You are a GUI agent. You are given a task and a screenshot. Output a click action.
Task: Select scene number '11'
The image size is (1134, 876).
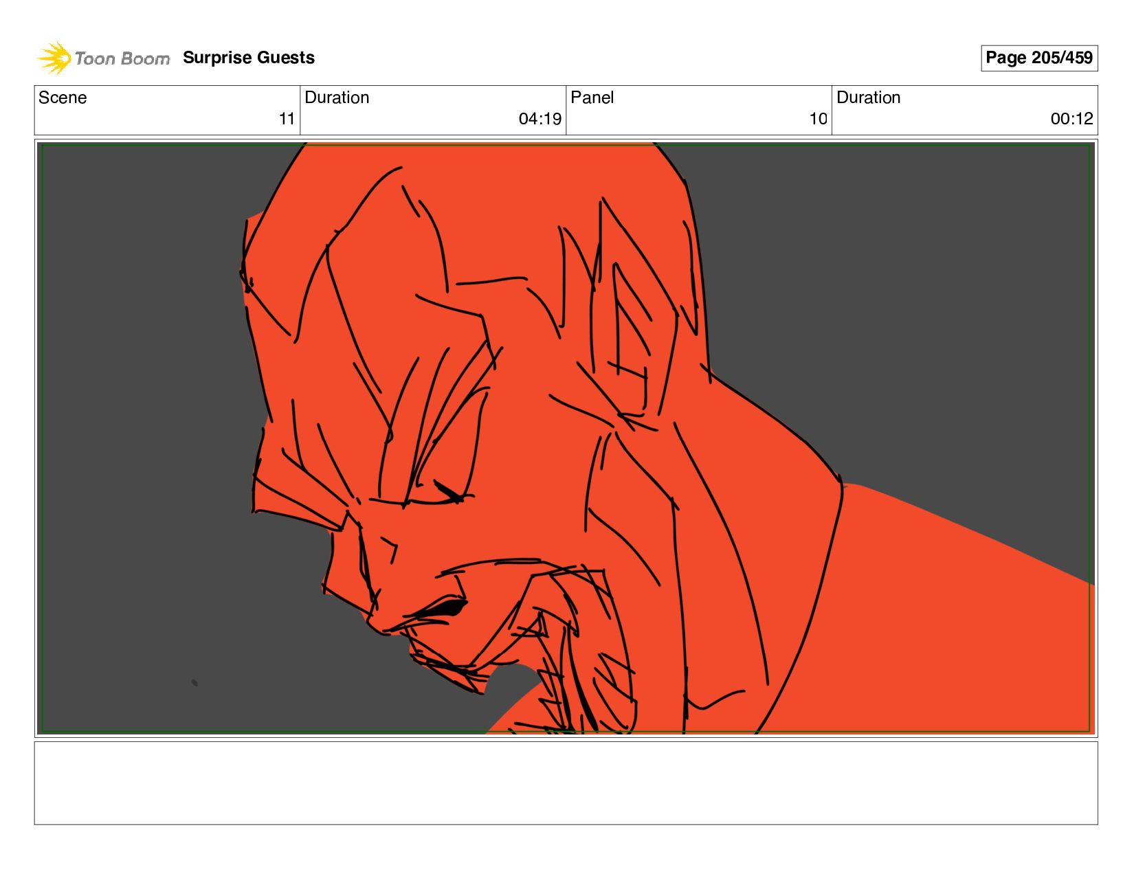coord(287,119)
